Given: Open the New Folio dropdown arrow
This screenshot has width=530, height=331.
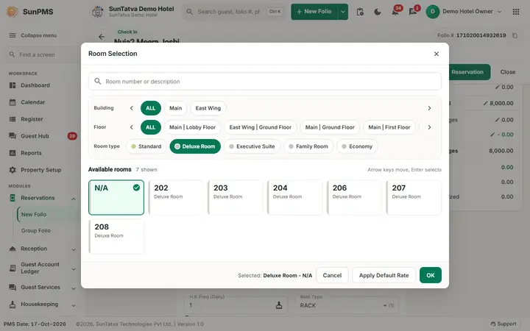Looking at the screenshot, I should pos(343,12).
